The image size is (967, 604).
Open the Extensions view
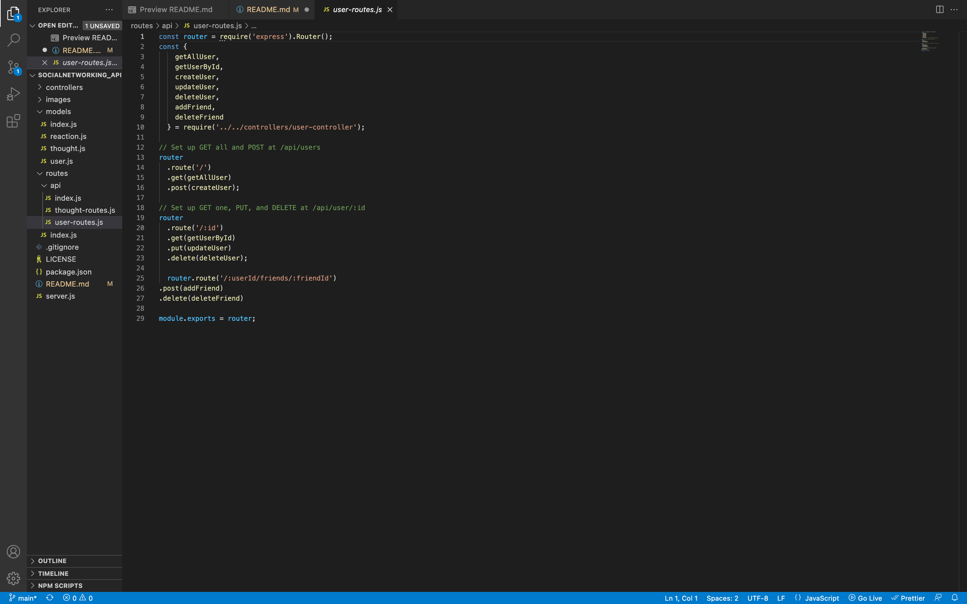pos(13,121)
